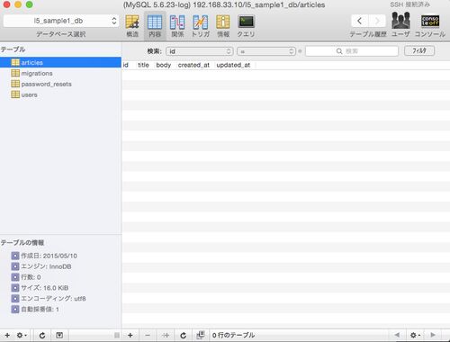Open the Structure (構造) view icon
The width and height of the screenshot is (450, 342).
coord(132,22)
